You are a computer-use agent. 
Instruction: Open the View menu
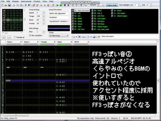pyautogui.click(x=45, y=1)
